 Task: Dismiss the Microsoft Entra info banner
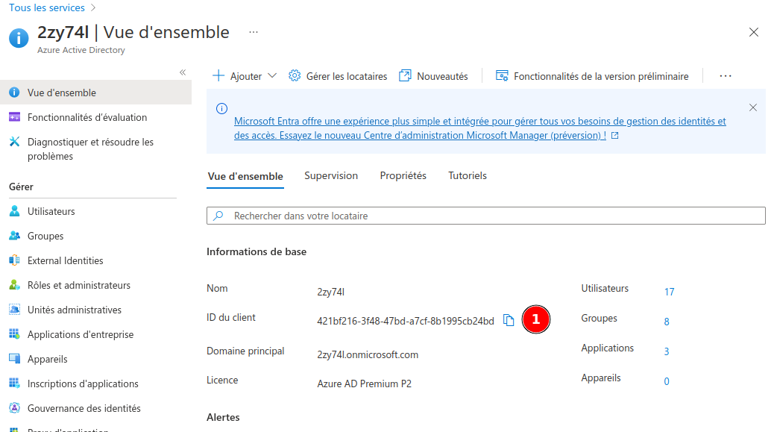[x=752, y=107]
